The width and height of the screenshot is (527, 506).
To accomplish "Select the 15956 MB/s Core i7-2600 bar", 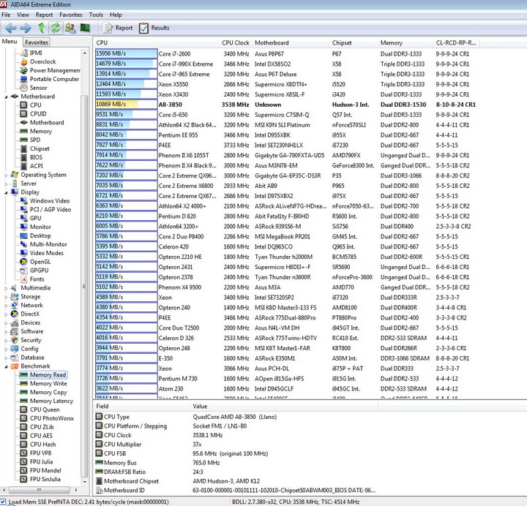I will [x=127, y=53].
